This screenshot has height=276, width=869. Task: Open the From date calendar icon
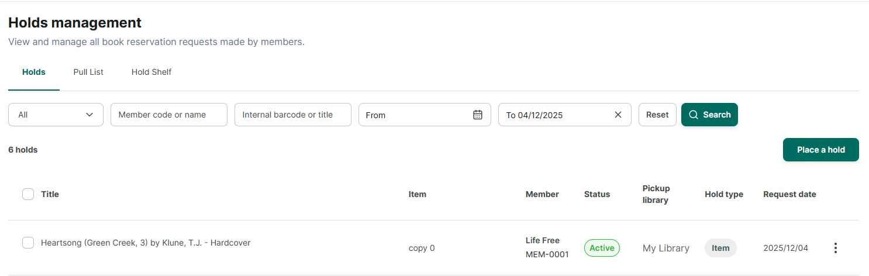coord(478,115)
